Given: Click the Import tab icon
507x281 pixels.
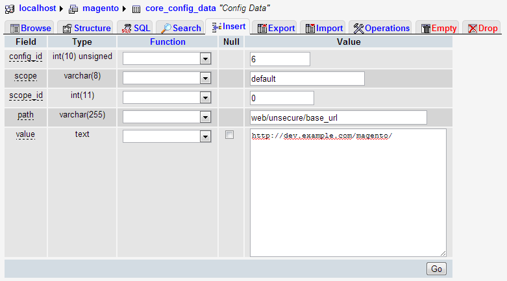Looking at the screenshot, I should (310, 29).
